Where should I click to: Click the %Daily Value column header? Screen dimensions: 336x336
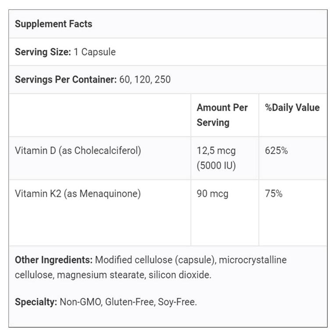[x=292, y=107]
